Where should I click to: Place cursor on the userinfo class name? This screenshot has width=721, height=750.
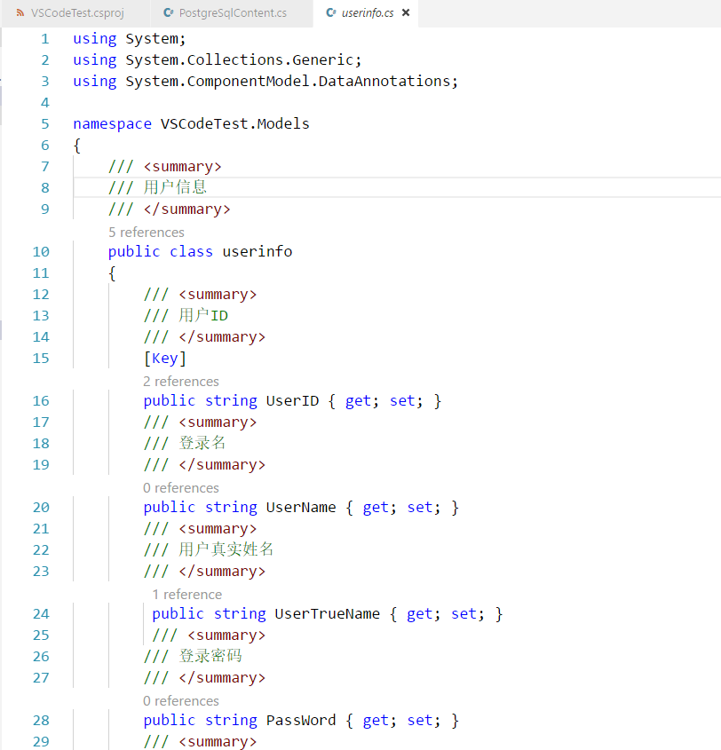click(257, 251)
